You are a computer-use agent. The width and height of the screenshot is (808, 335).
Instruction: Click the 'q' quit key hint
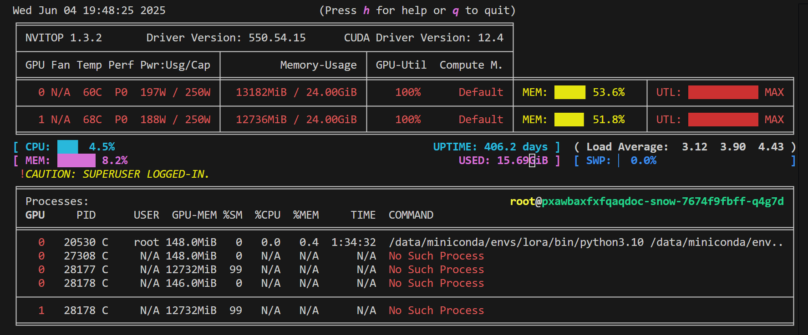(x=455, y=10)
